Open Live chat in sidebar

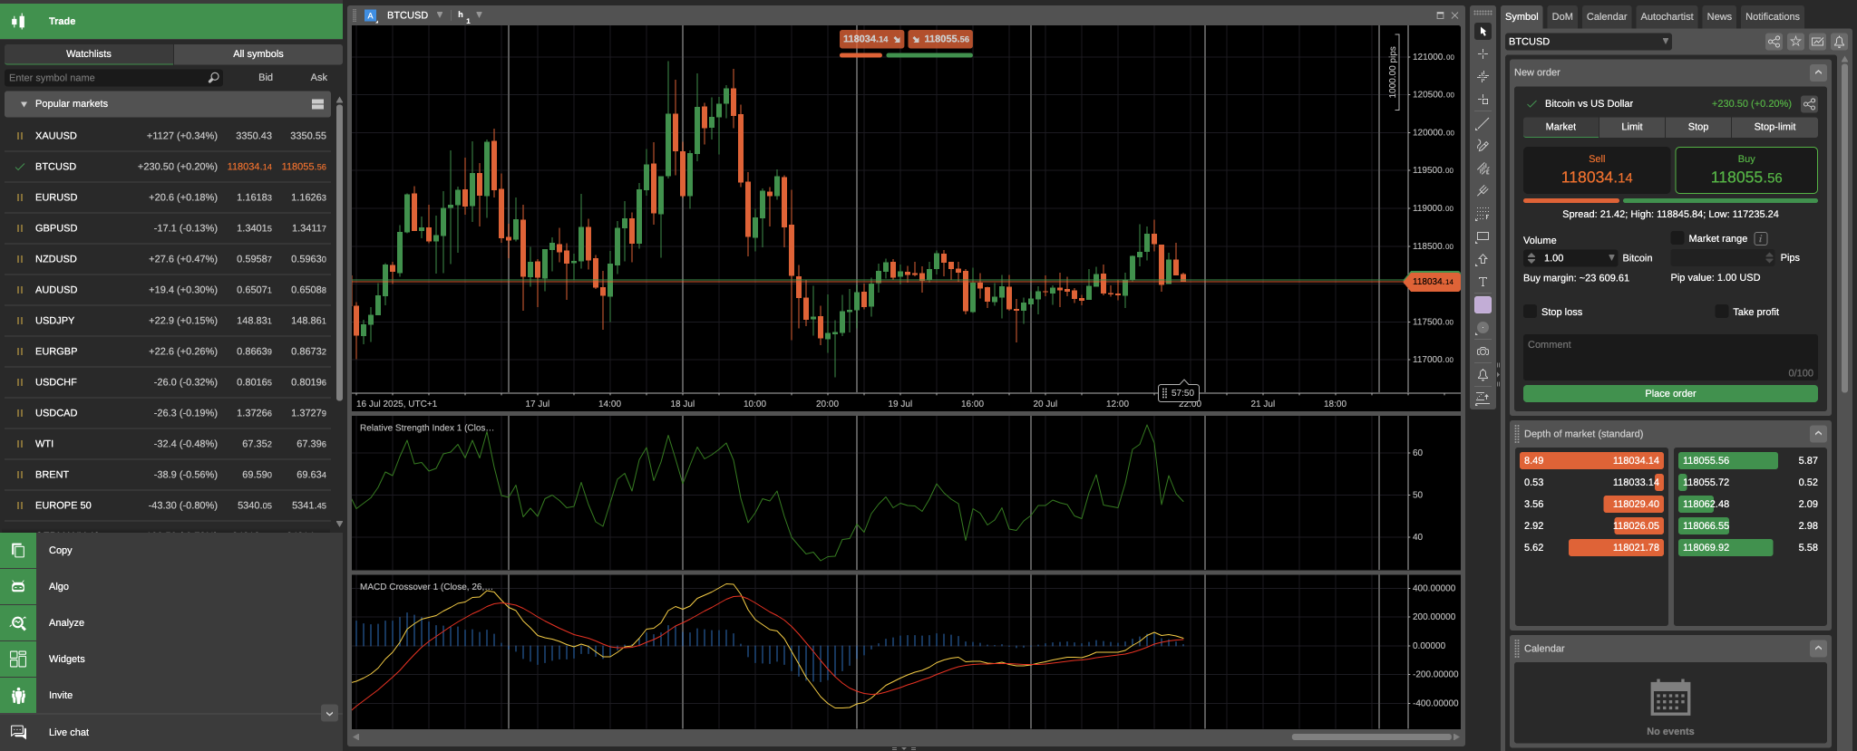click(x=171, y=732)
